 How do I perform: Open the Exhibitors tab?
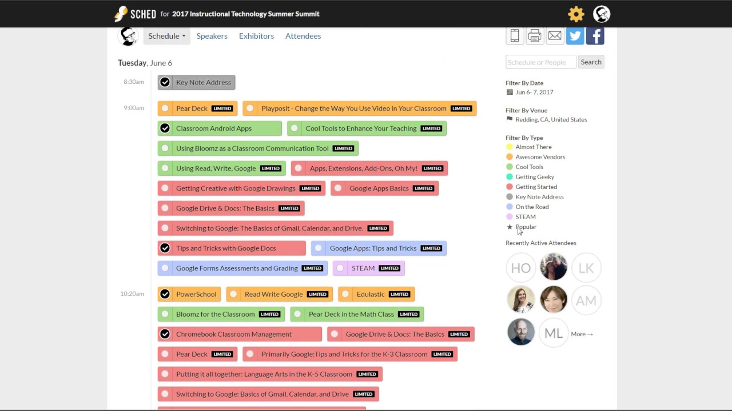(x=256, y=36)
